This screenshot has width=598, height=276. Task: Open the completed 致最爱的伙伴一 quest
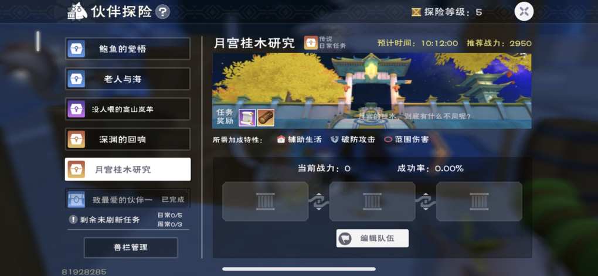128,199
